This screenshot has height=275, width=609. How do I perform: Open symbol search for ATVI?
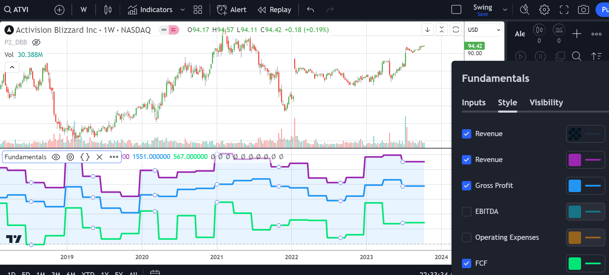click(16, 10)
